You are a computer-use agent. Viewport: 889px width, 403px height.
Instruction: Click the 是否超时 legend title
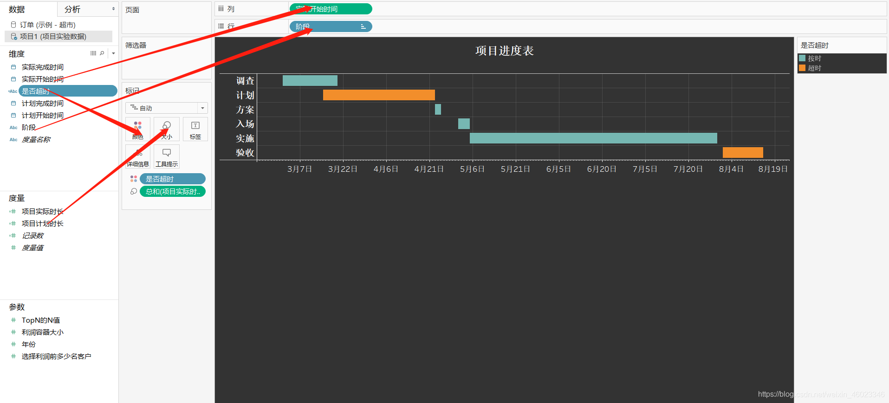(x=815, y=45)
